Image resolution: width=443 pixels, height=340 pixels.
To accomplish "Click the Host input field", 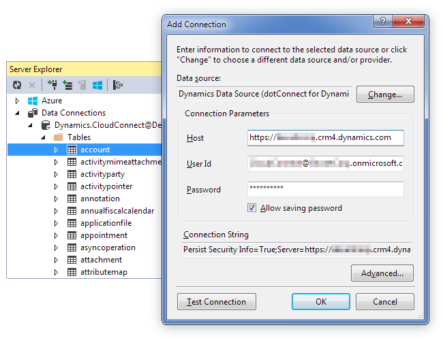I will coord(326,137).
